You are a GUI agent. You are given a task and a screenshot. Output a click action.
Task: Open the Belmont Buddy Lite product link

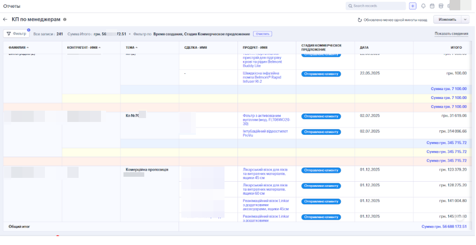click(262, 60)
